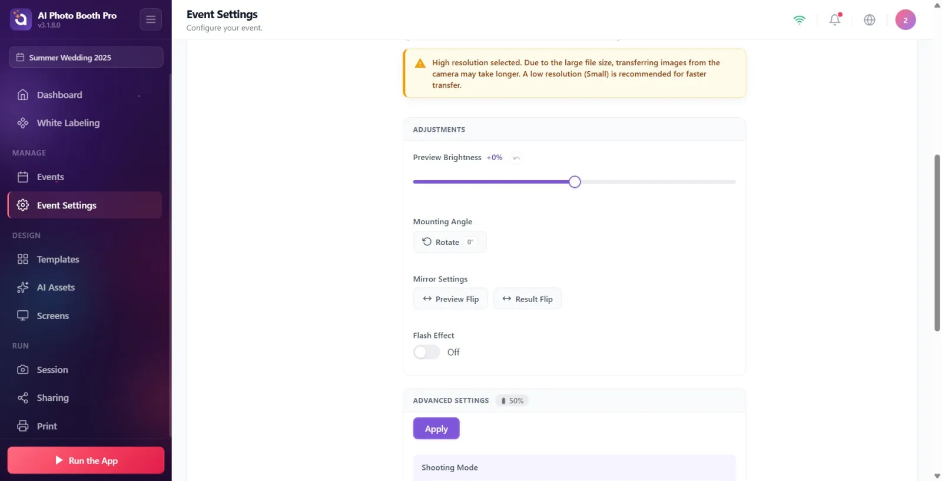Click the Apply button
Screen dimensions: 942x481
(x=436, y=429)
